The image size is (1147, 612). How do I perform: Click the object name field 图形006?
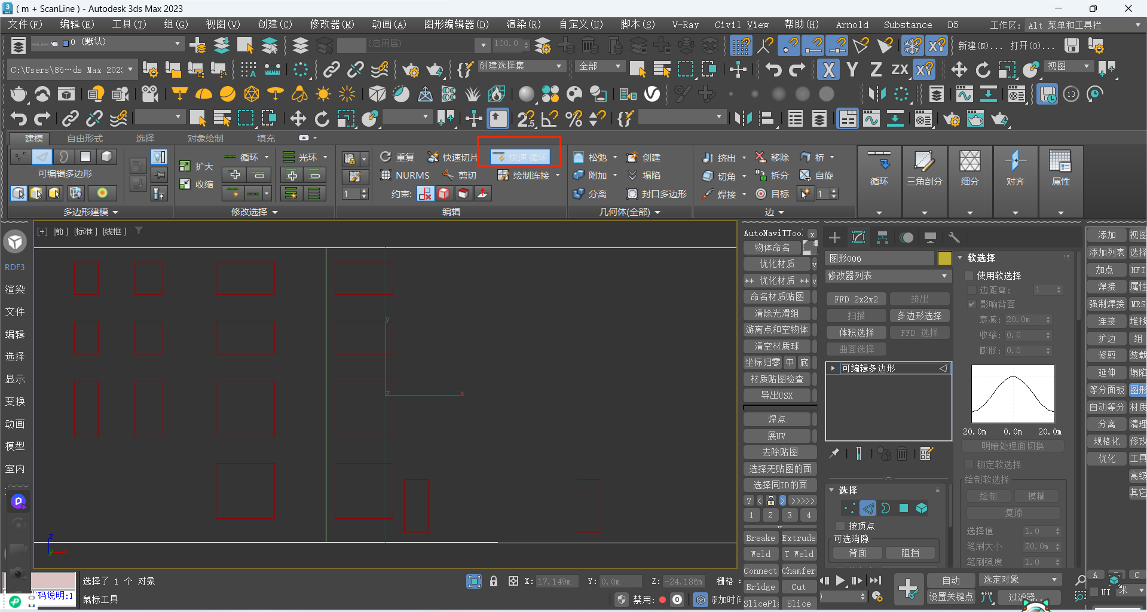(x=879, y=258)
